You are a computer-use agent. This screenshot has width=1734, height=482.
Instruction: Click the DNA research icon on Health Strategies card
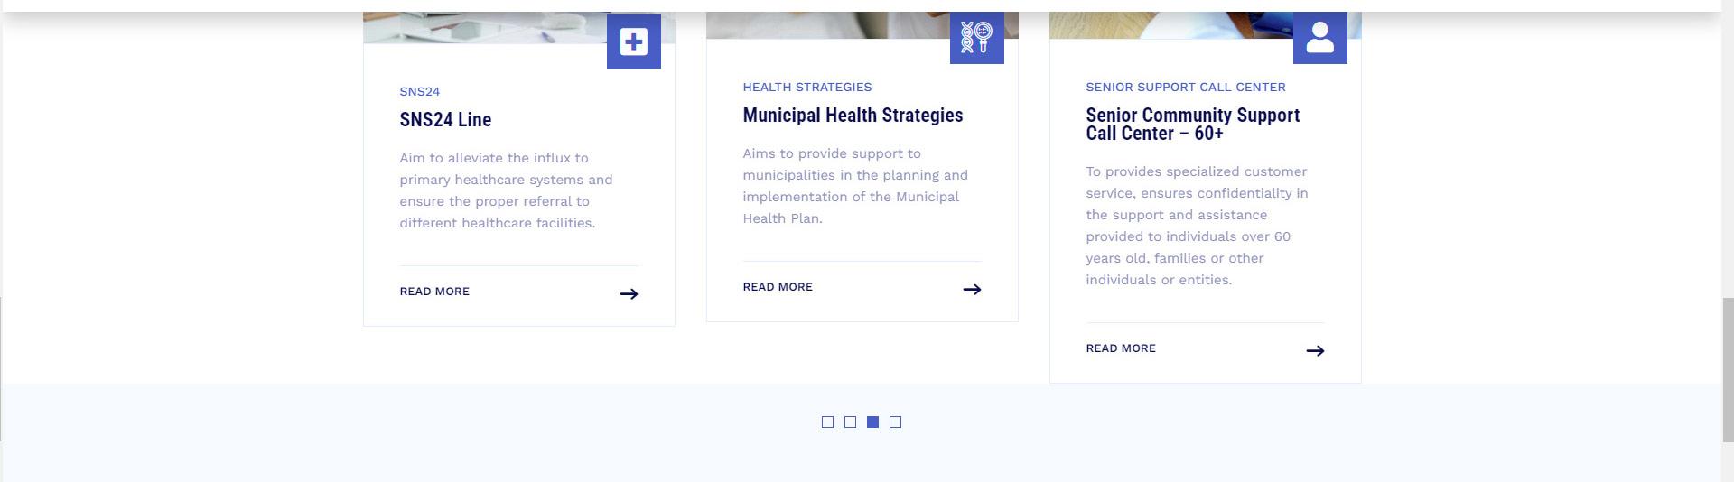pos(977,38)
